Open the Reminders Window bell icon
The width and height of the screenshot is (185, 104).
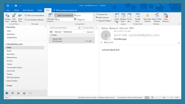[147, 15]
